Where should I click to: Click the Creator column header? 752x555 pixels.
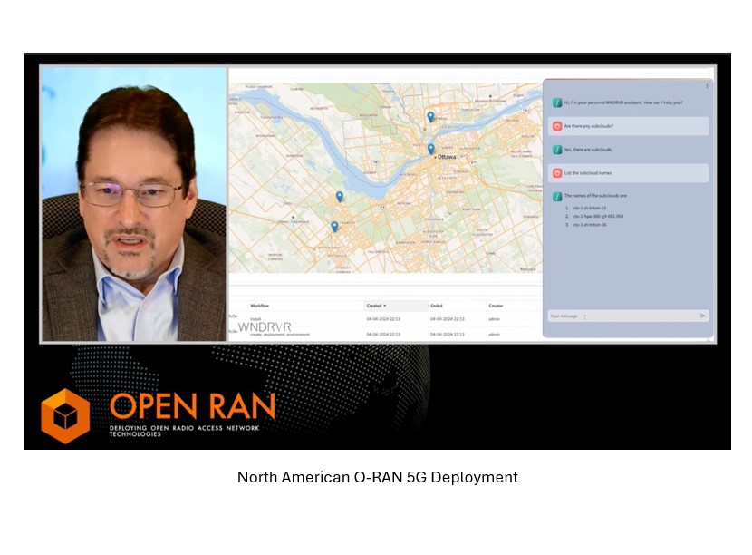(496, 306)
